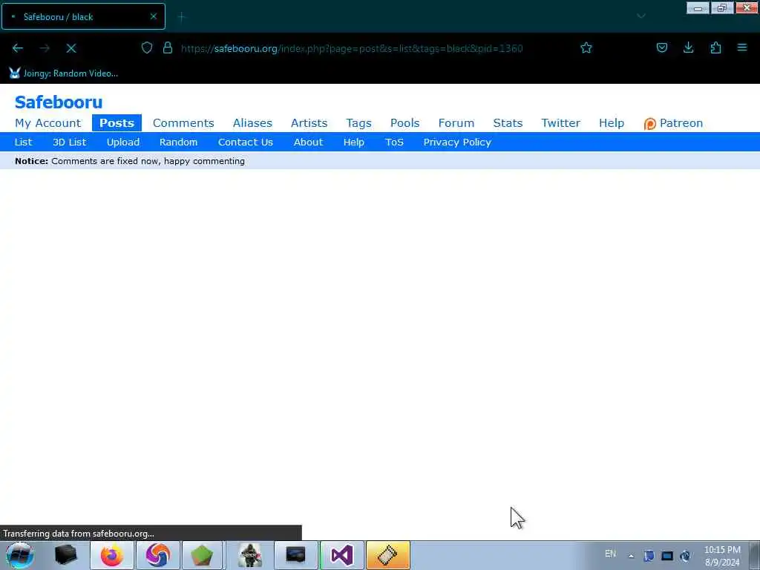Viewport: 760px width, 570px height.
Task: Click the monitor tray icon
Action: (x=667, y=555)
